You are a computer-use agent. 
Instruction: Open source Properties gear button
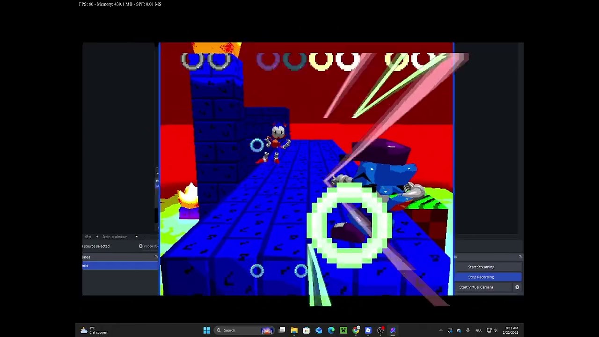[148, 246]
